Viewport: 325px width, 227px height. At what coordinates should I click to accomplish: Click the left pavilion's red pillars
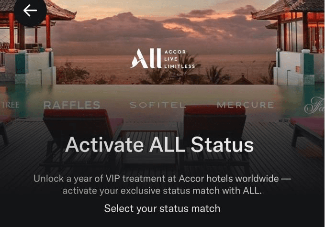point(29,31)
